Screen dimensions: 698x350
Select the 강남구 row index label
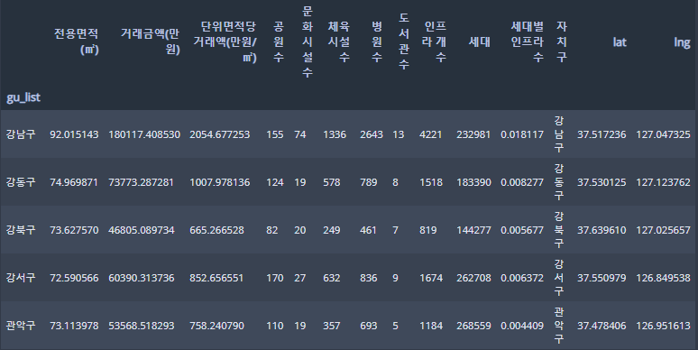(x=21, y=134)
